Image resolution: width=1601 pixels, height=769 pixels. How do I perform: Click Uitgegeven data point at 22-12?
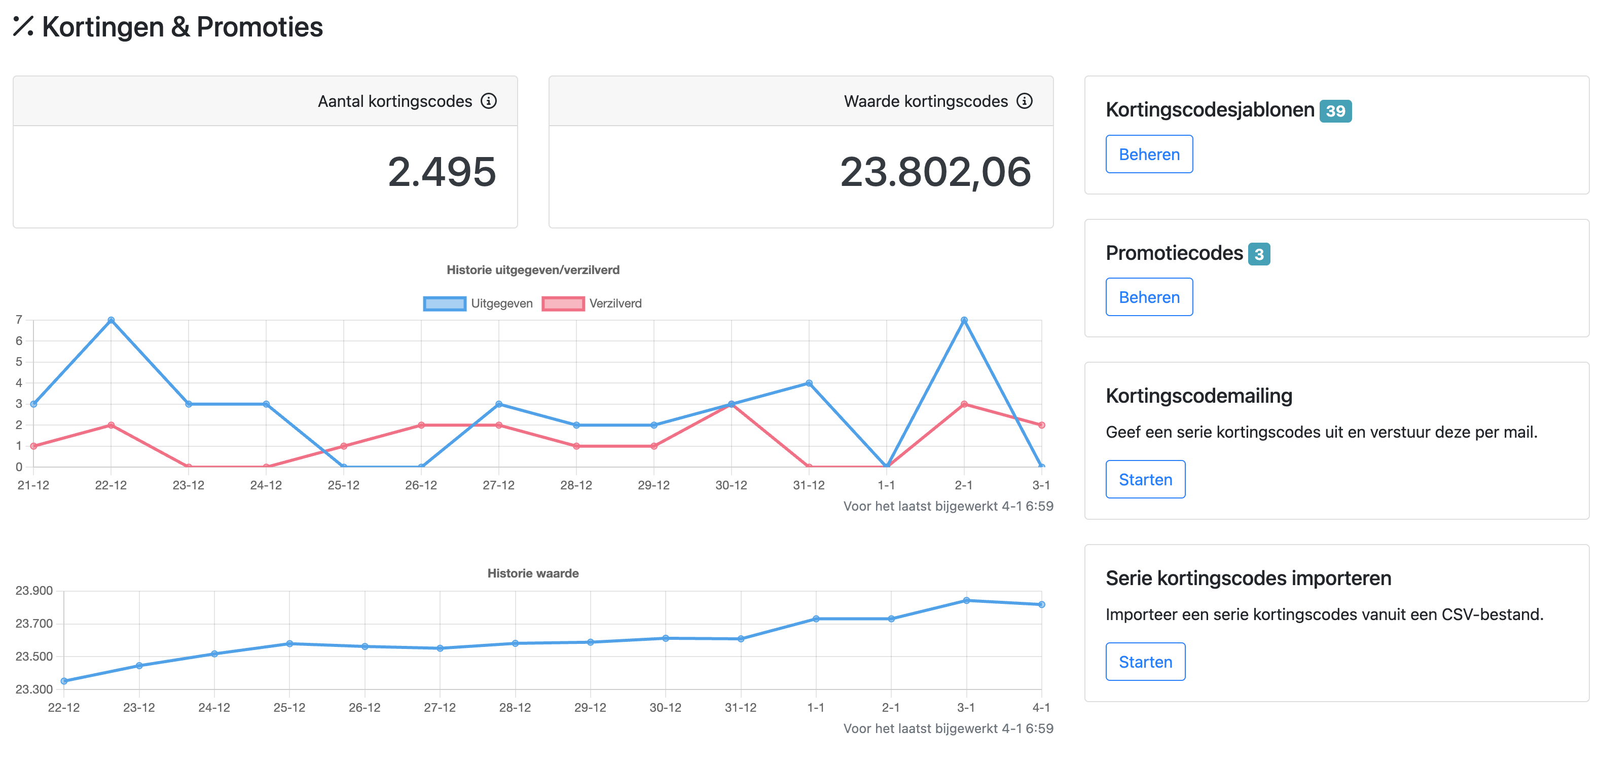pos(111,321)
